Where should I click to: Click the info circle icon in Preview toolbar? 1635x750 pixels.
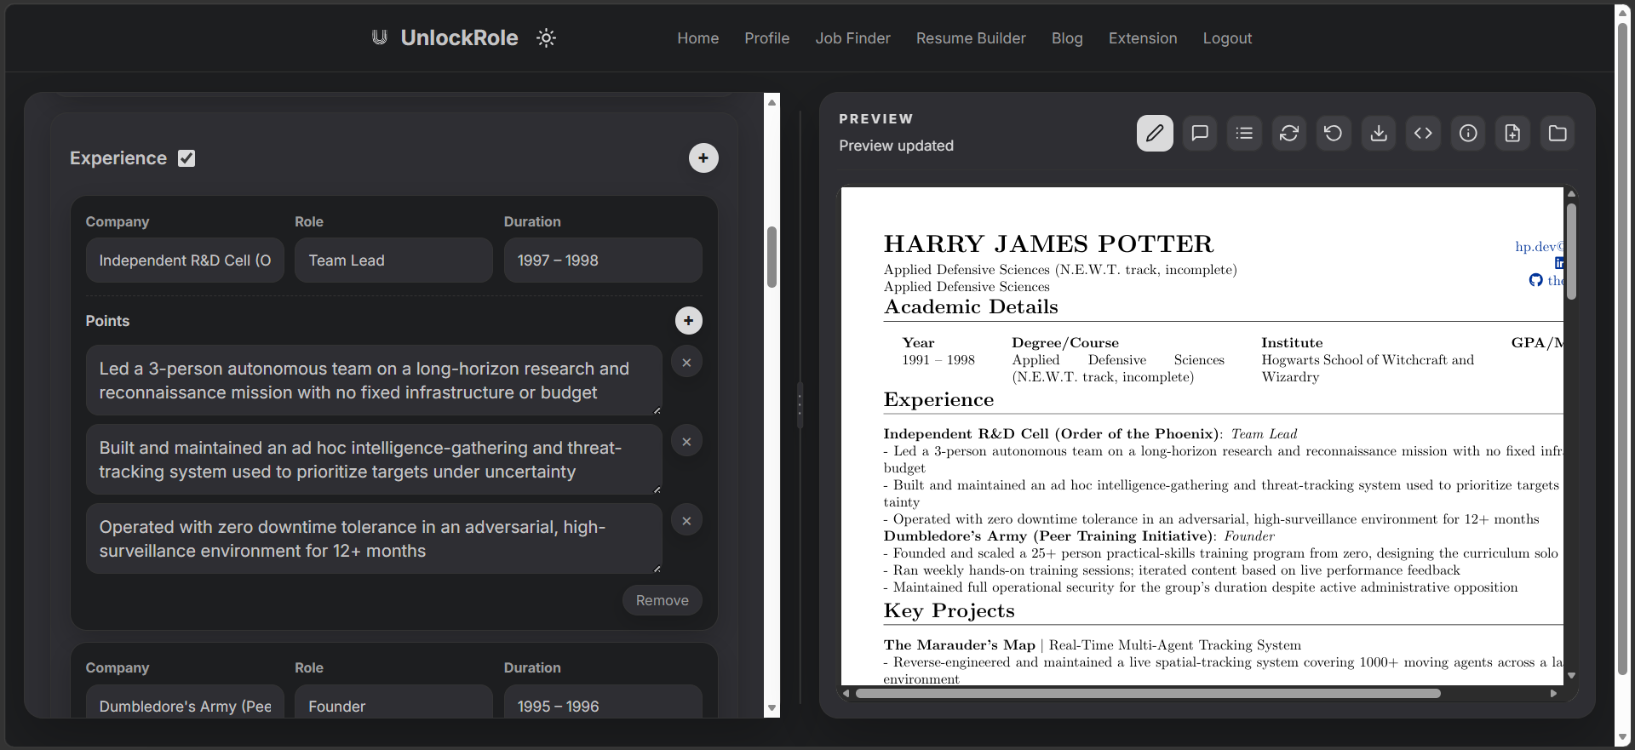point(1468,133)
